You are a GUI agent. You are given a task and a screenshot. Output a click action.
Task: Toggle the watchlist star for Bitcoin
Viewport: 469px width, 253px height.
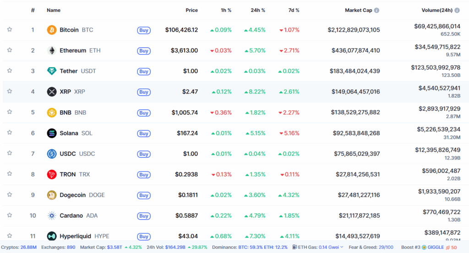tap(10, 29)
